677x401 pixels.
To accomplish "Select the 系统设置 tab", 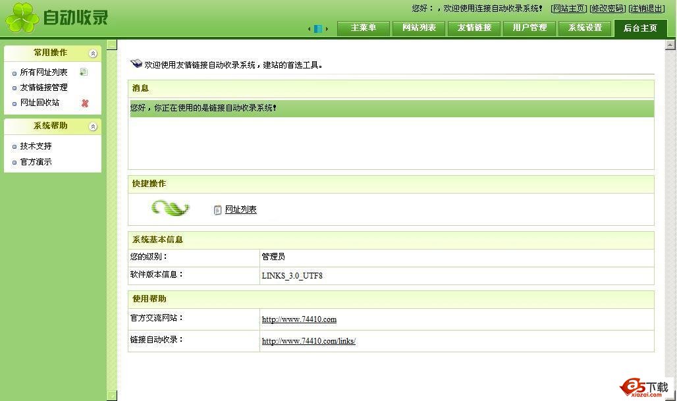I will 585,28.
